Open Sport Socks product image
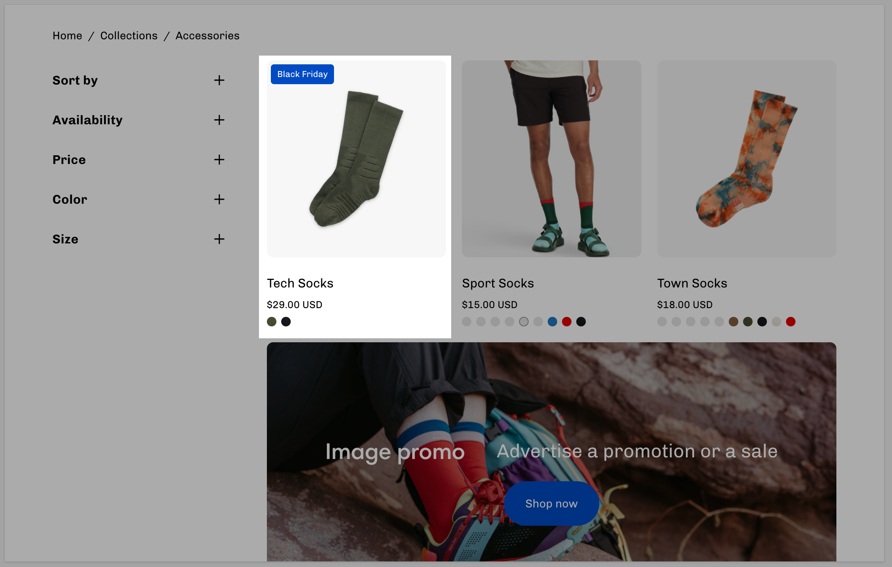The image size is (892, 567). coord(551,159)
